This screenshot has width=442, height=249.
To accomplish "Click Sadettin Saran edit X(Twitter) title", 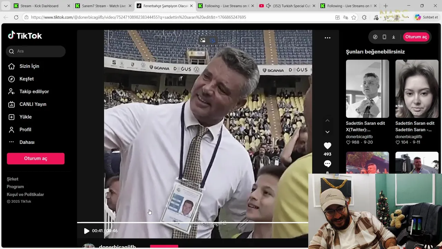I will tap(365, 126).
